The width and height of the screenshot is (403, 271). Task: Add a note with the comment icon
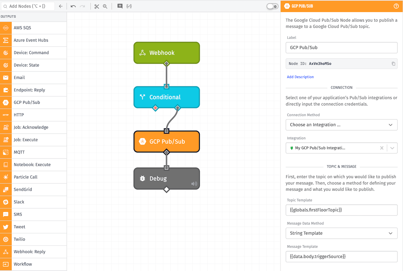click(x=120, y=6)
